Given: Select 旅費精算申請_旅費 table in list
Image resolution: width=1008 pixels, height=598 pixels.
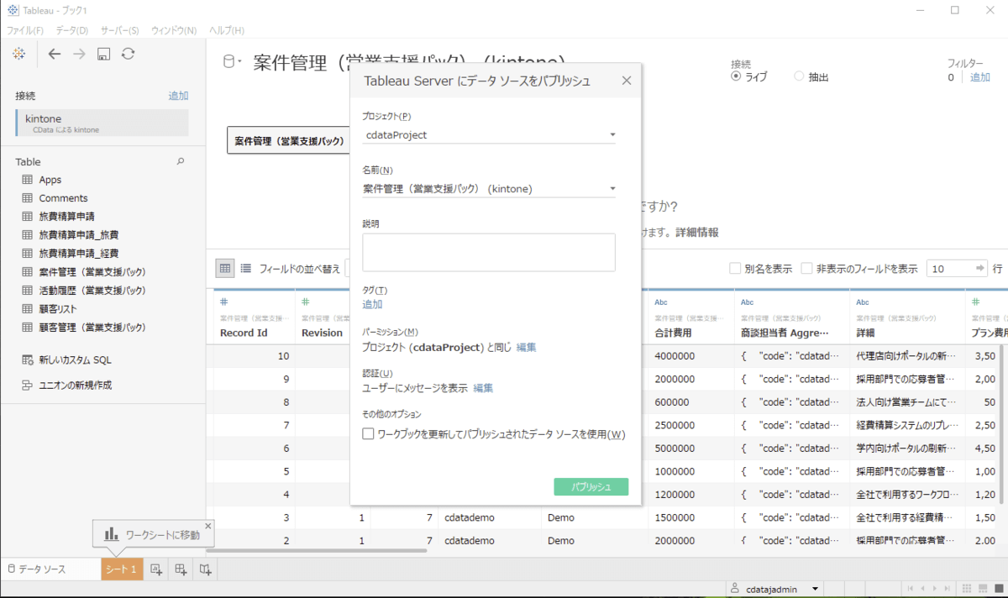Looking at the screenshot, I should click(79, 235).
